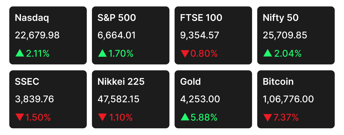Click the Gold 5.88% change
This screenshot has width=344, height=135.
click(204, 117)
